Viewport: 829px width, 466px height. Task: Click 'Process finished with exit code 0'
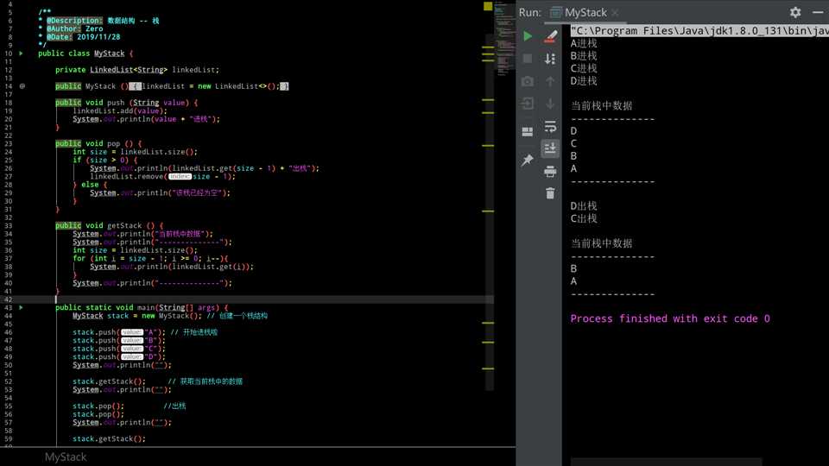pos(670,318)
